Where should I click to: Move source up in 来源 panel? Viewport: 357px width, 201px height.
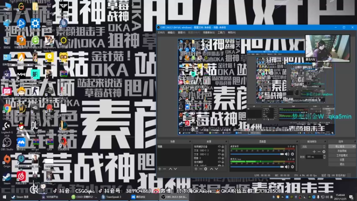211,169
